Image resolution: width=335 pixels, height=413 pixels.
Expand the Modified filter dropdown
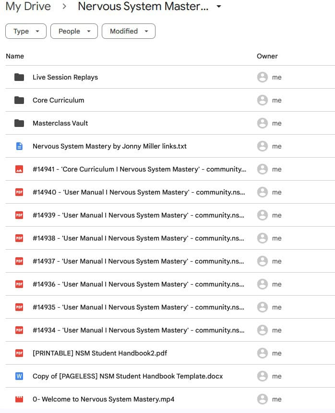click(129, 31)
